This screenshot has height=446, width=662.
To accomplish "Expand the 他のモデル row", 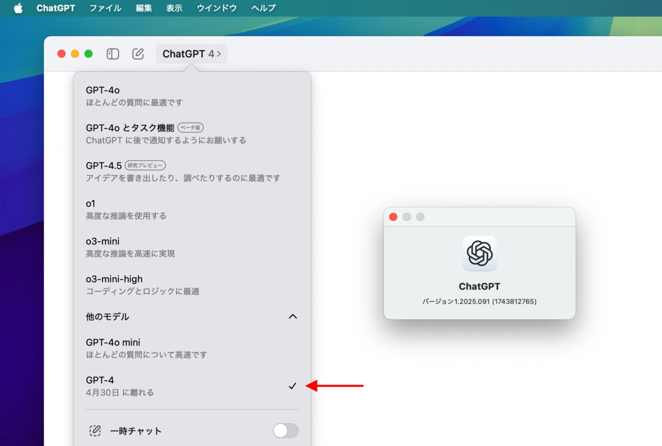I will [x=108, y=316].
